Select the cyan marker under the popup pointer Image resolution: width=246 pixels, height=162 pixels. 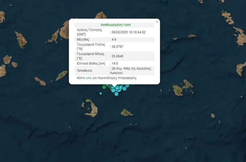tap(117, 88)
